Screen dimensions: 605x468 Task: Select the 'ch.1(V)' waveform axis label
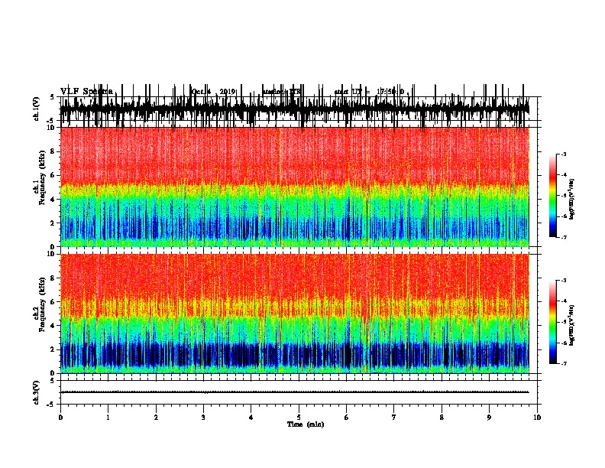pos(37,109)
